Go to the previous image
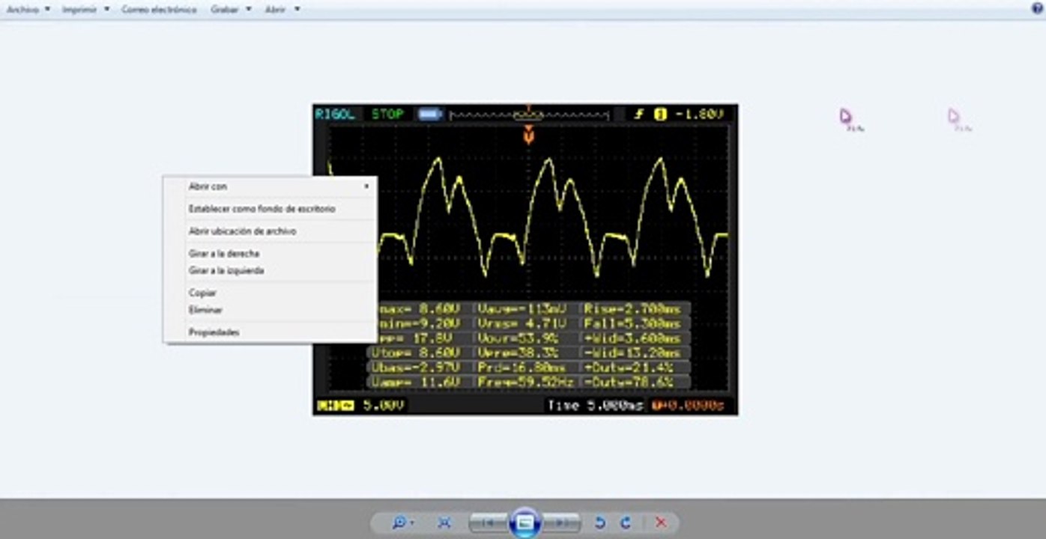1046x539 pixels. 487,523
